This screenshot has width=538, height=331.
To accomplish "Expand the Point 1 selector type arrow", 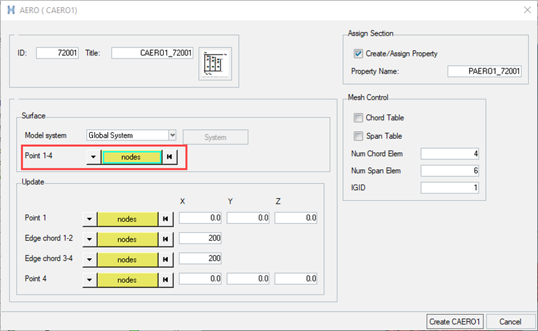I will [x=90, y=219].
